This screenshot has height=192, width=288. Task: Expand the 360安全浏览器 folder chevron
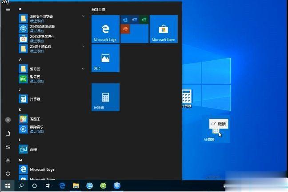click(x=83, y=16)
